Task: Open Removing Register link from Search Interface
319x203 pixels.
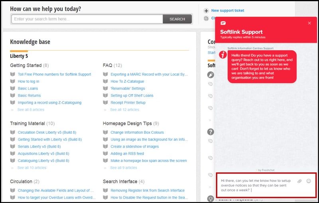Action: point(148,190)
